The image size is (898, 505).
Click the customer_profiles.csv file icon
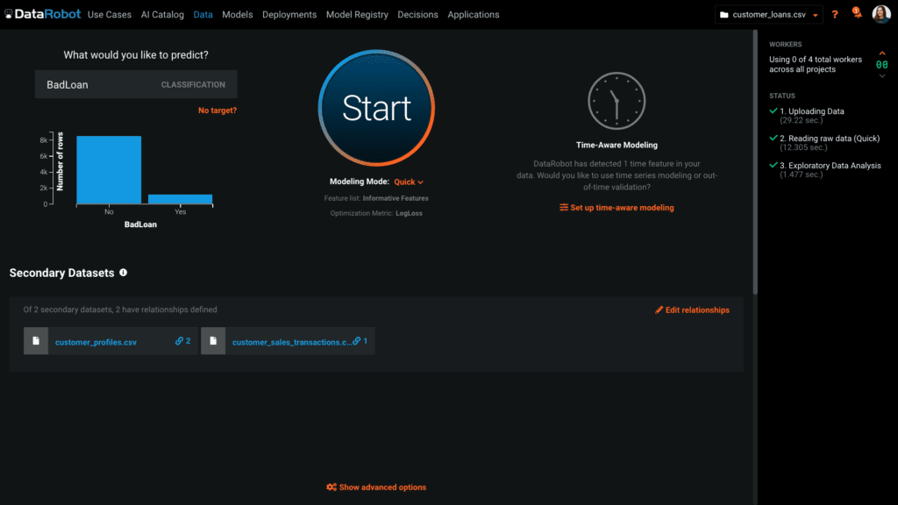pos(35,341)
